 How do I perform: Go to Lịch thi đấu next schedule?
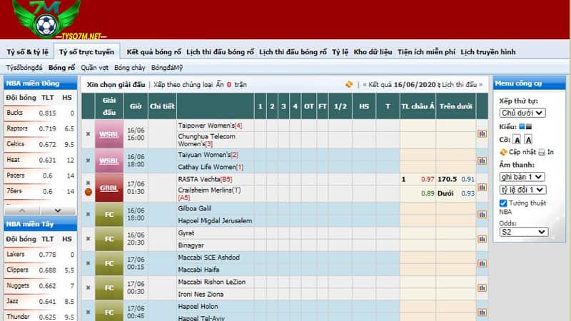tap(462, 85)
